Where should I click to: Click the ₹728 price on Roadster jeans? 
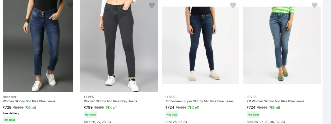tap(7, 107)
